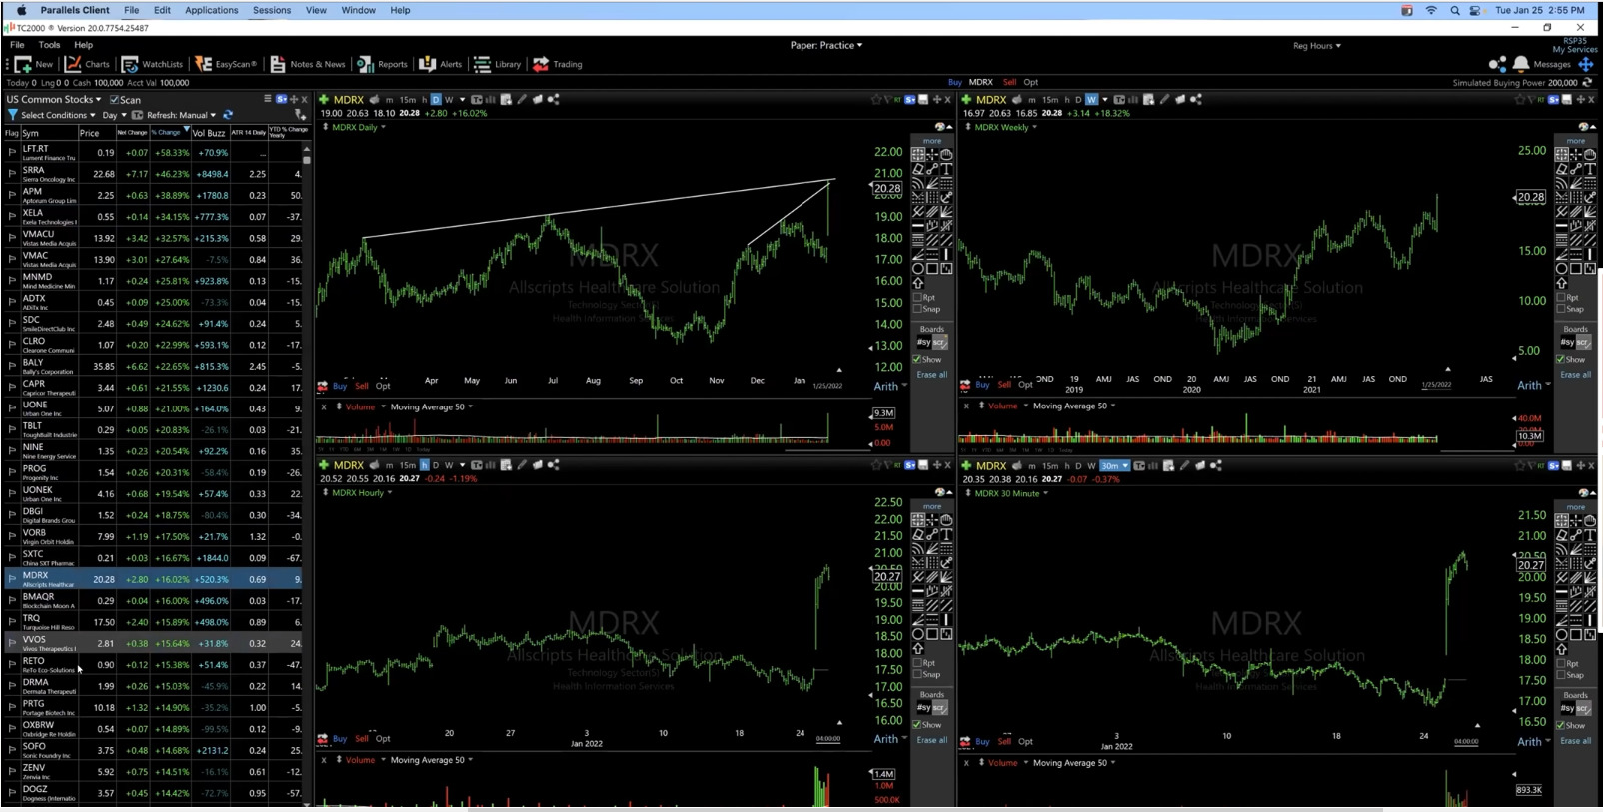Click share icon on MDRX Daily chart toolbar
The width and height of the screenshot is (1603, 812).
pos(553,99)
